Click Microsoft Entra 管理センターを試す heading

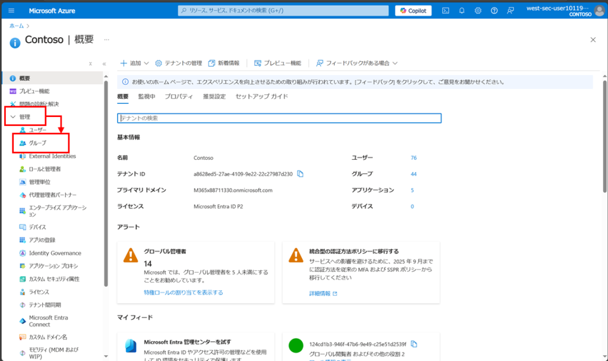187,342
